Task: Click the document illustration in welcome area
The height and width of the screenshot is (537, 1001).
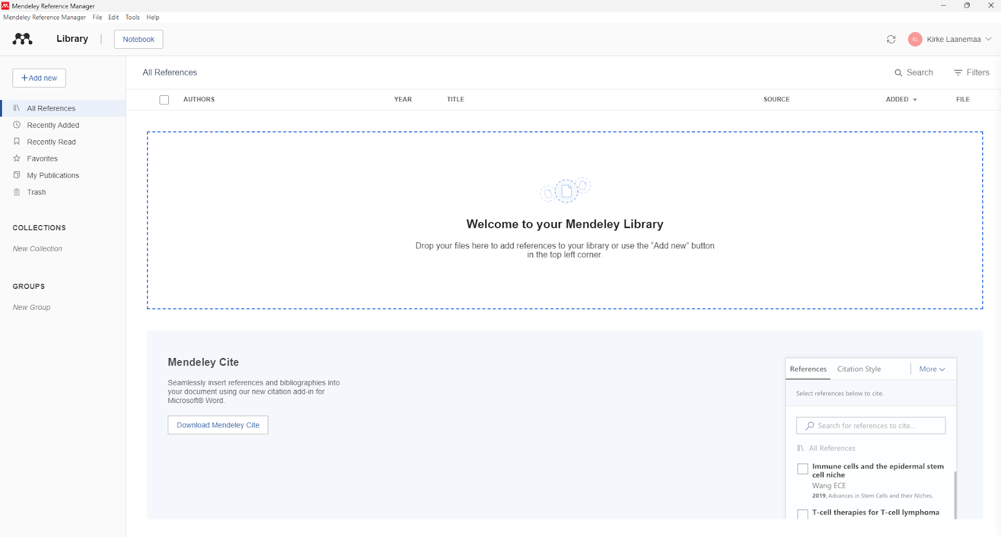Action: coord(566,190)
